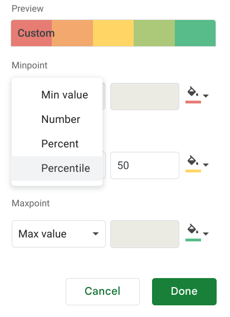
Task: Click the Cancel button
Action: tap(102, 291)
